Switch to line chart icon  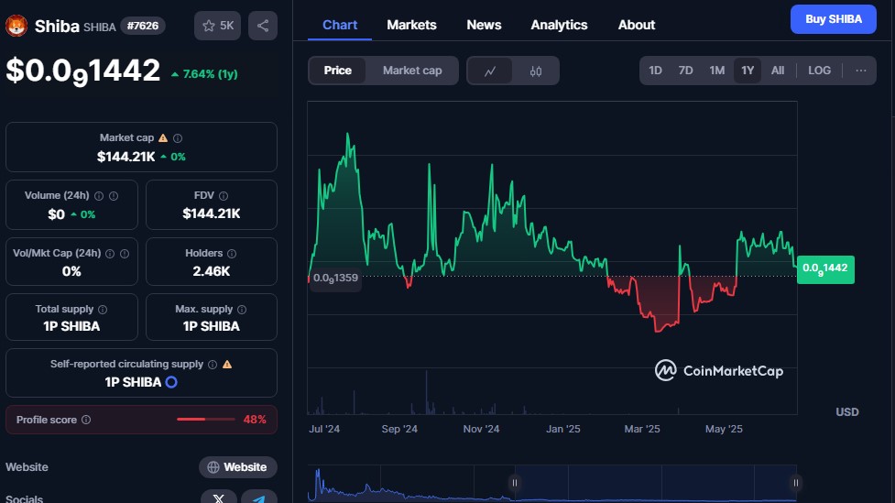point(490,71)
